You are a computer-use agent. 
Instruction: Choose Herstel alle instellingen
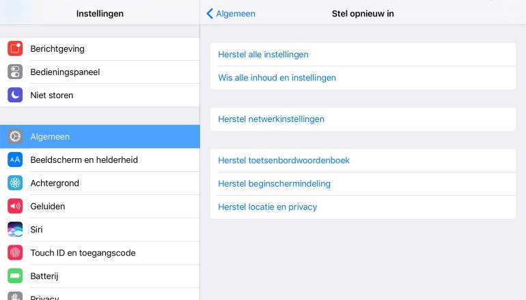[263, 55]
